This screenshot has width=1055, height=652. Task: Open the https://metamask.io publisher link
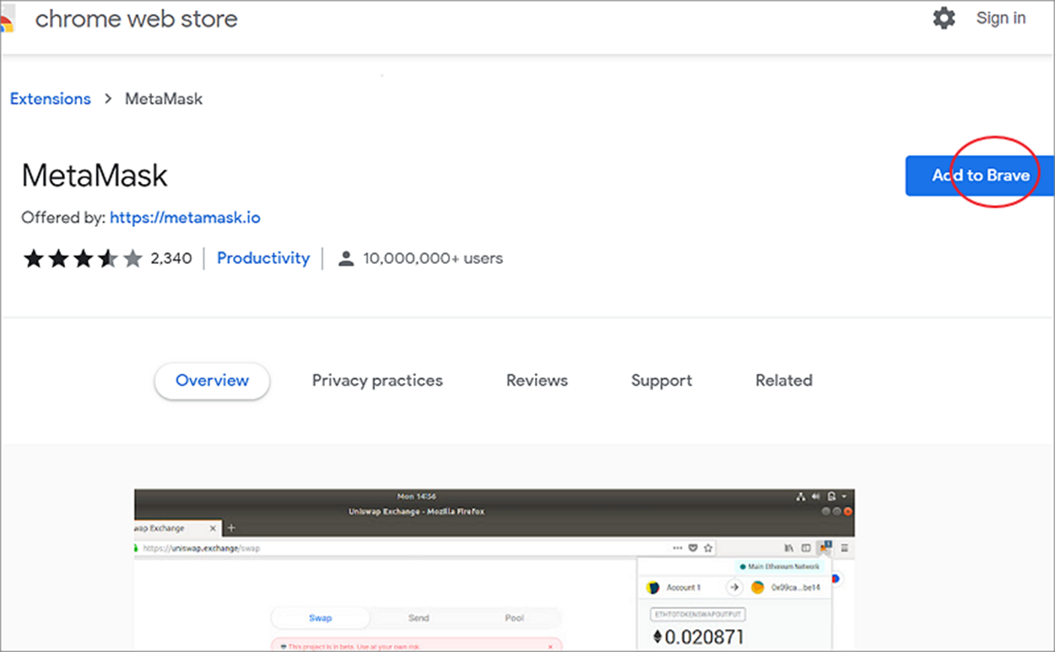[x=185, y=218]
